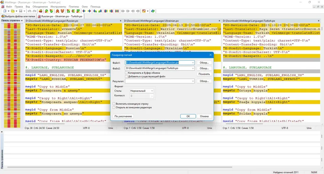Open the dropdown arrow beside Open icon

coord(16,11)
